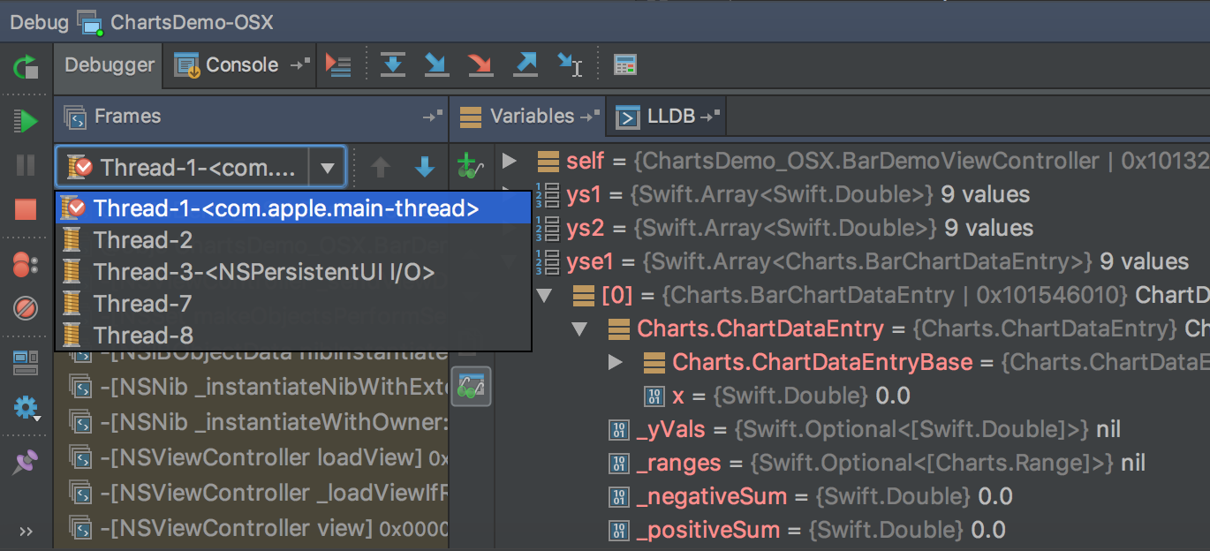Hide Frames panel with arrow icon
This screenshot has height=551, width=1210.
[x=432, y=117]
